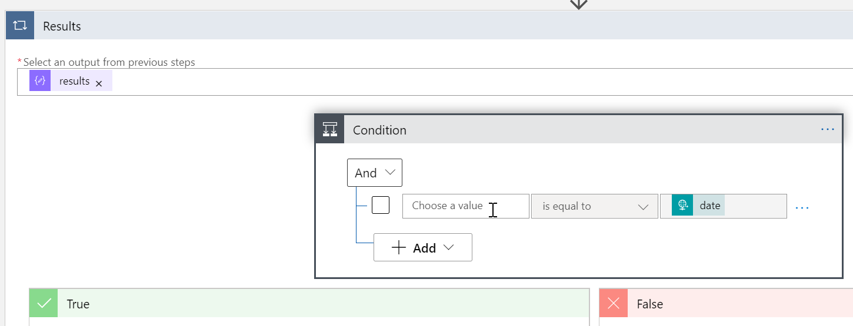Screen dimensions: 853x326
Task: Open the True branch header
Action: 294,304
